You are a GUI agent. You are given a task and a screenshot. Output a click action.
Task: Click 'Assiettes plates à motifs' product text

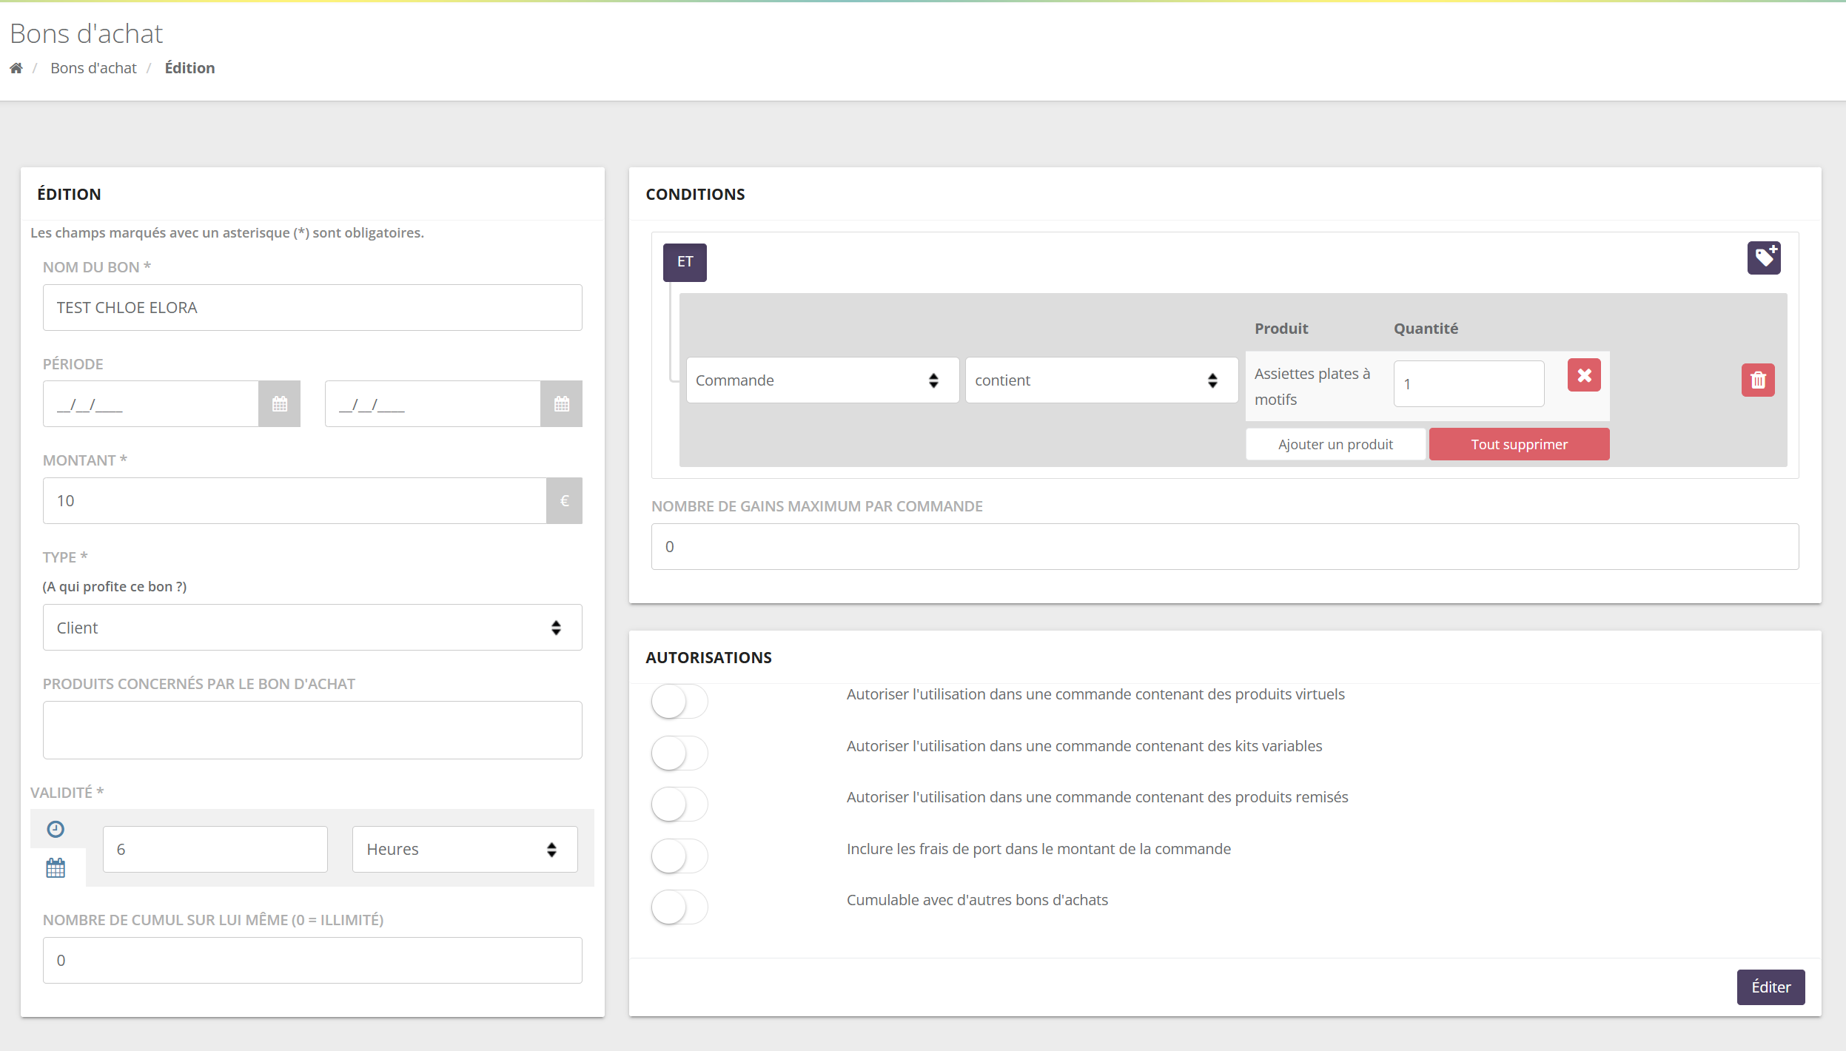[x=1312, y=386]
